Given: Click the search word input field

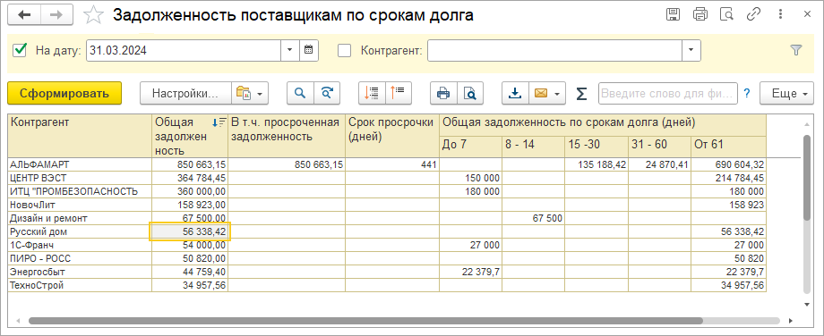Looking at the screenshot, I should (668, 93).
